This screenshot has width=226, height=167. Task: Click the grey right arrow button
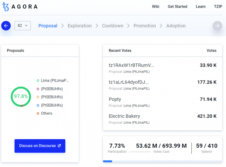click(x=217, y=26)
